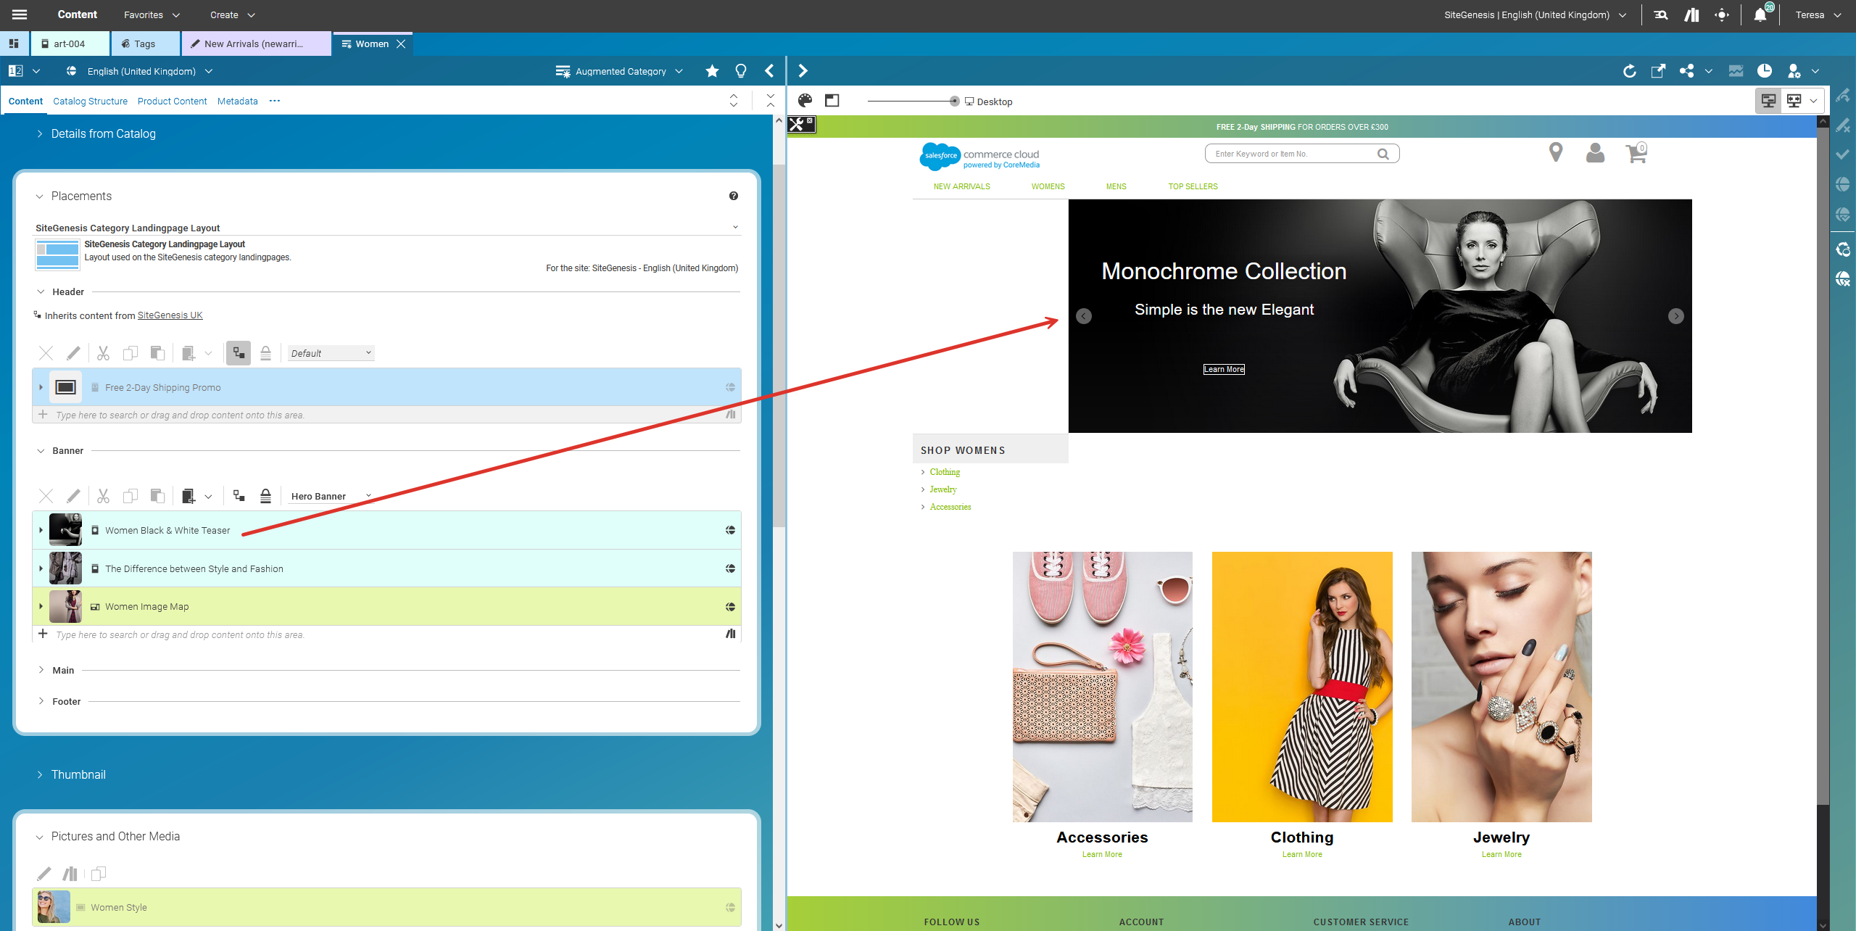Open the Hero Banner layout dropdown
This screenshot has height=931, width=1856.
(330, 496)
